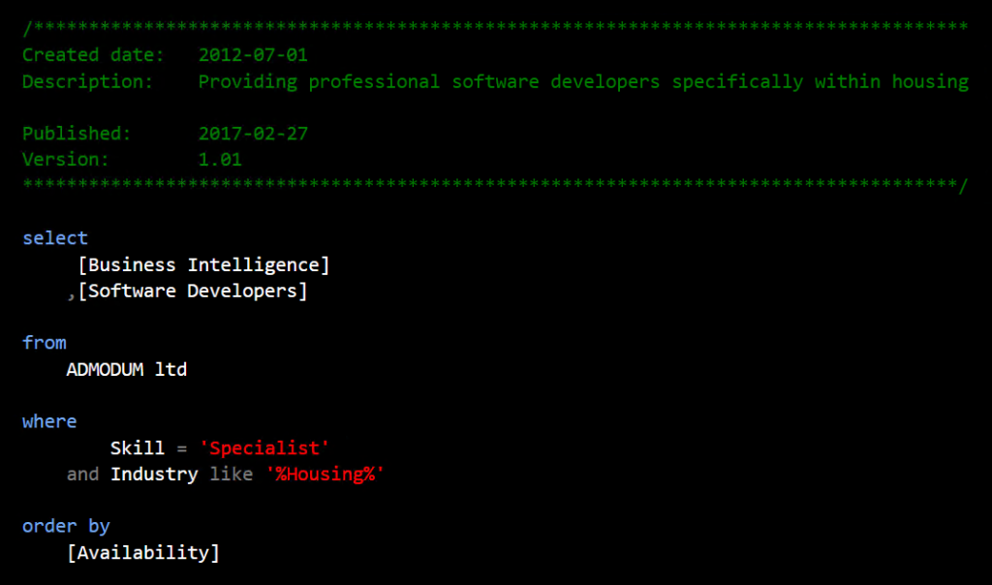Image resolution: width=992 pixels, height=585 pixels.
Task: Click the red 'Specialist' string literal
Action: (264, 447)
